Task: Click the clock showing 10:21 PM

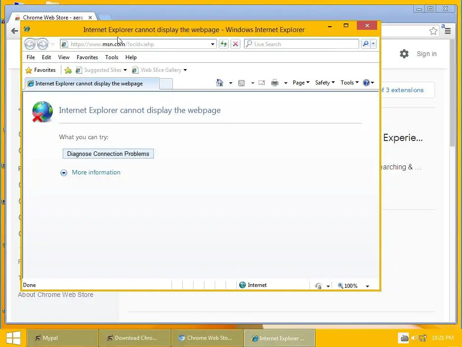Action: click(443, 338)
